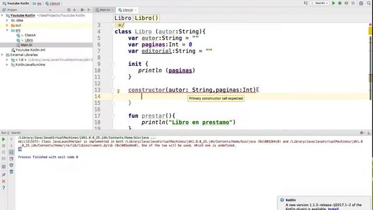Click the Install link in Kotlin notification
The height and width of the screenshot is (210, 373).
333,209
